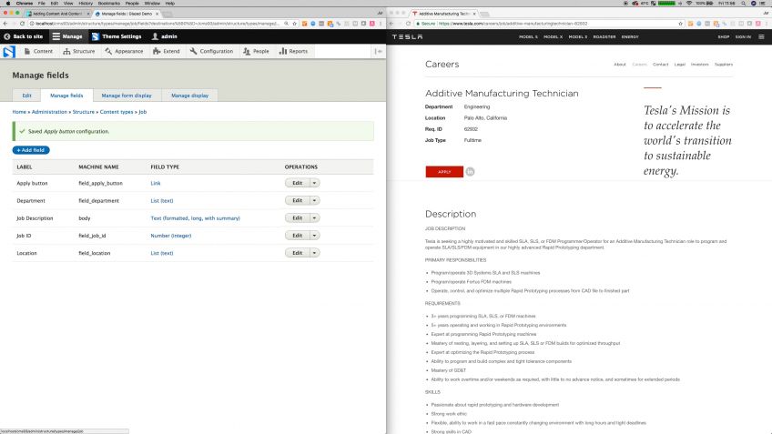Click Contact in Careers subnav
This screenshot has width=772, height=434.
[x=660, y=65]
